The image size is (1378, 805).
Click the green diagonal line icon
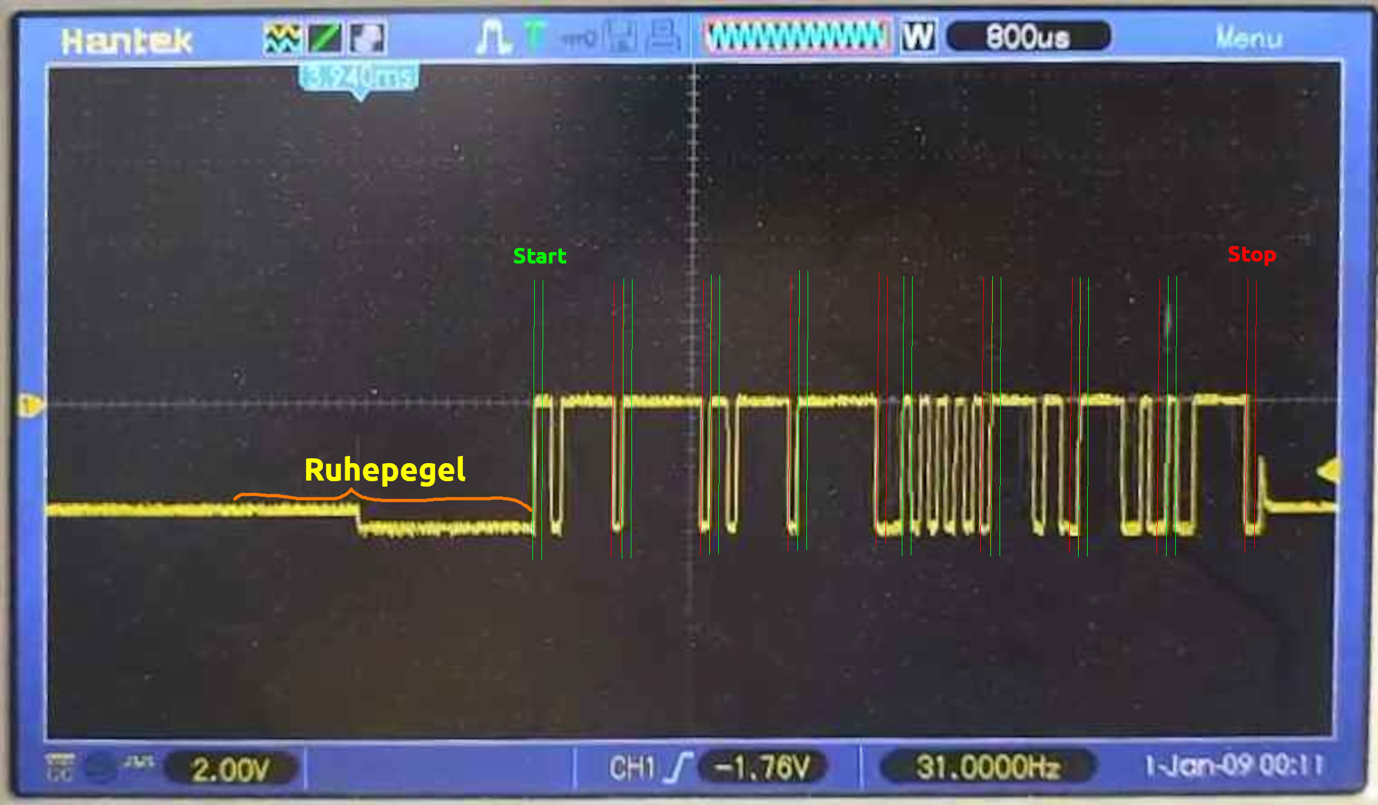325,39
